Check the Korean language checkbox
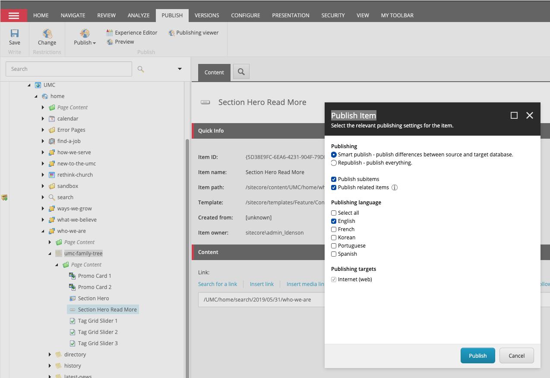Viewport: 550px width, 378px height. click(334, 238)
